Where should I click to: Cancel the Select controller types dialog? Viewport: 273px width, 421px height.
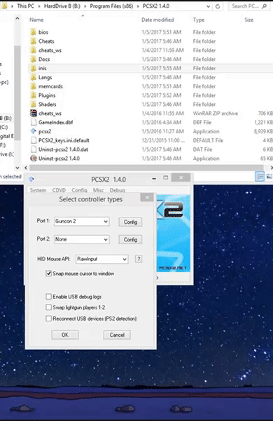[117, 335]
